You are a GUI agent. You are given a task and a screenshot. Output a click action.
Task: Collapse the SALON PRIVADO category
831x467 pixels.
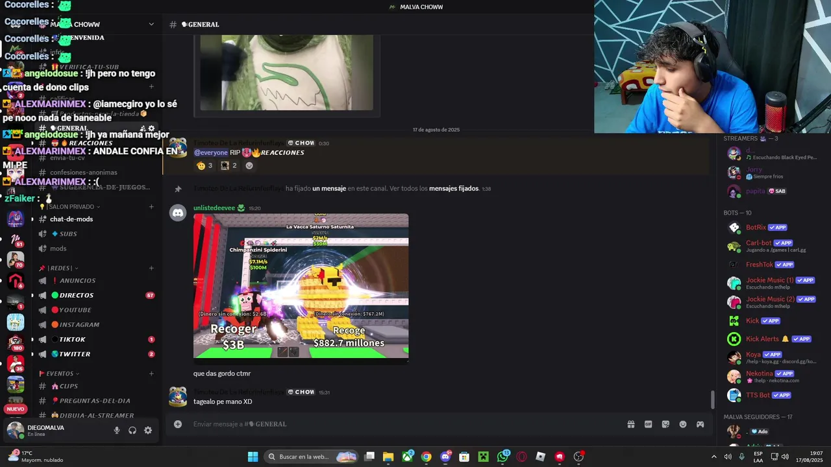(69, 206)
